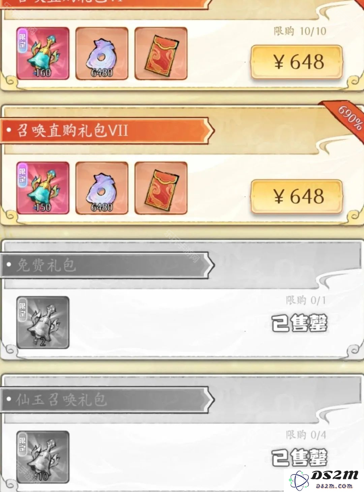Image resolution: width=364 pixels, height=492 pixels.
Task: Tap the 限购 0/4 limit label
Action: pos(306,435)
